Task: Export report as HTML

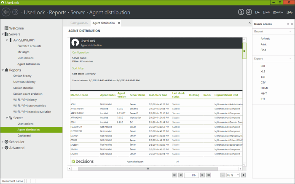Action: coord(264,88)
